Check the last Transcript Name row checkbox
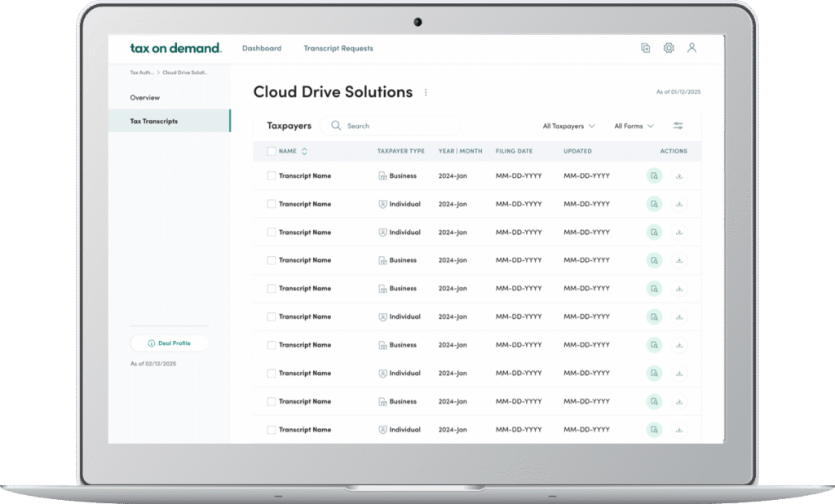The image size is (835, 504). [x=272, y=430]
